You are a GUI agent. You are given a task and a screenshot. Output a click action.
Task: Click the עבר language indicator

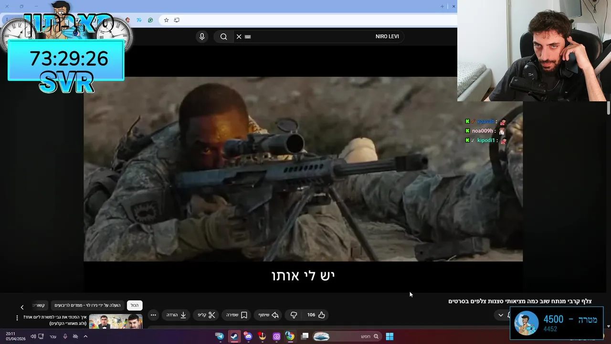coord(53,336)
